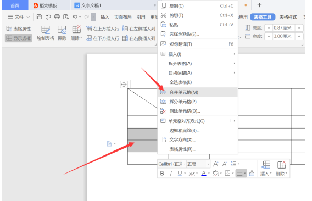Toggle 显示虚框 gridlines button
Image resolution: width=312 pixels, height=201 pixels.
pyautogui.click(x=19, y=38)
